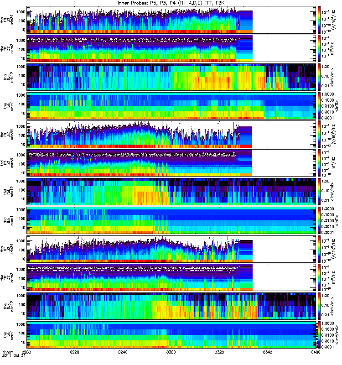The image size is (342, 365).
Task: Click the nT²/Hz unit label of tha scm3
Action: click(x=332, y=48)
